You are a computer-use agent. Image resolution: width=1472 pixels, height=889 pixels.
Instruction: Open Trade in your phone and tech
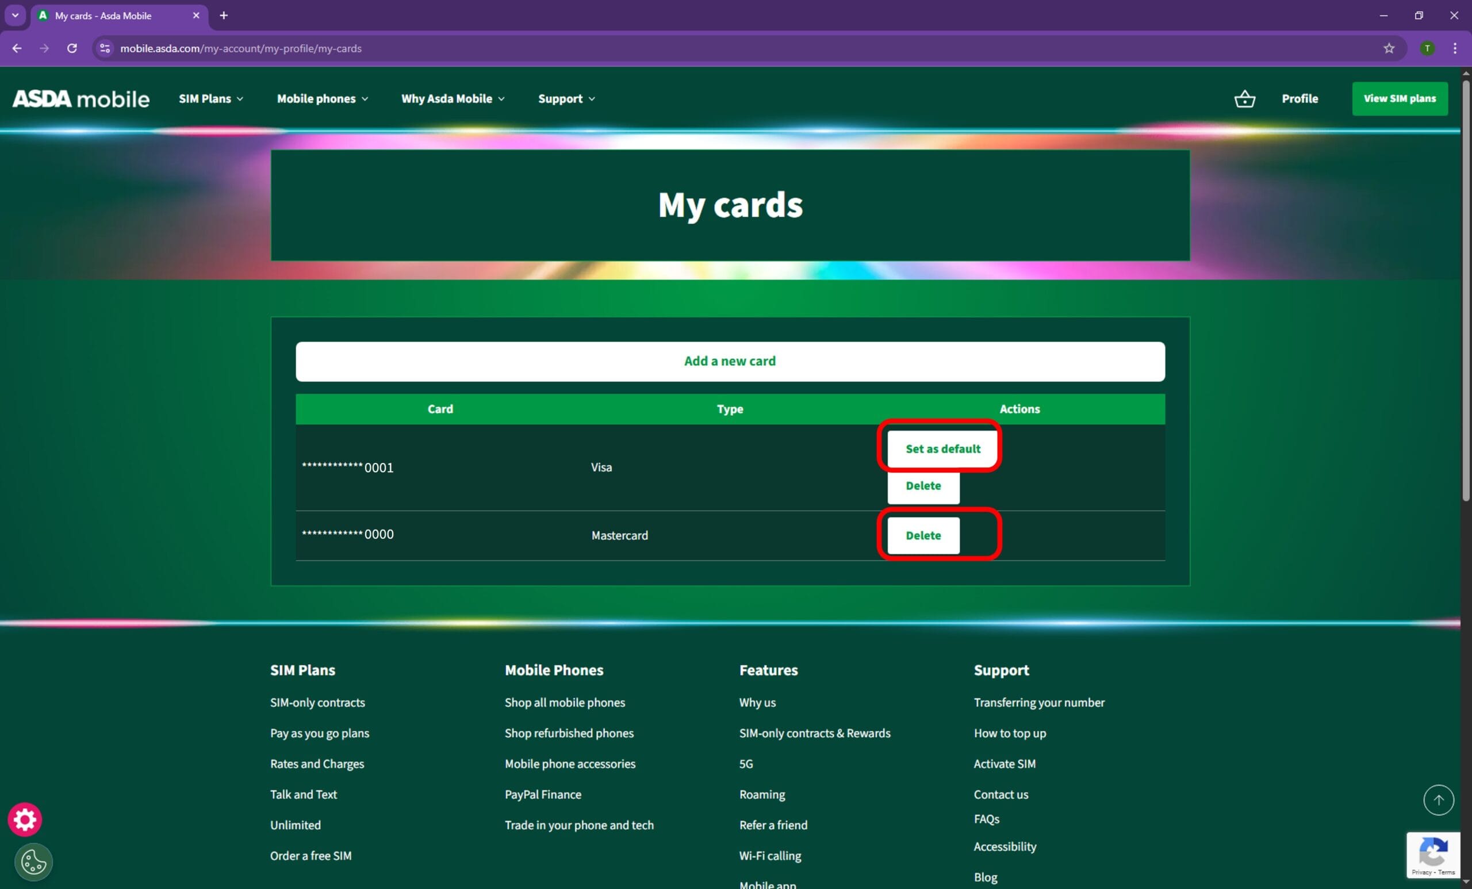(579, 825)
